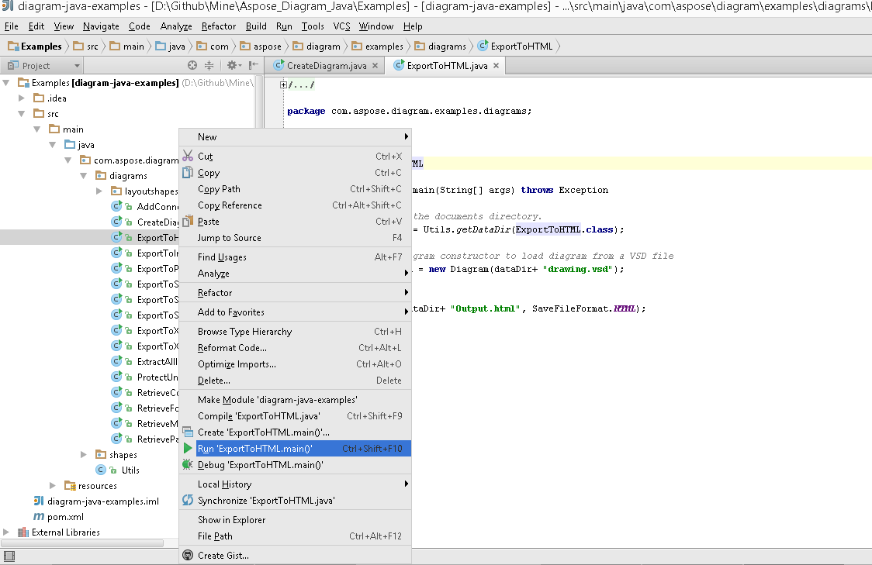Collapse the diagrams folder in project tree

pyautogui.click(x=83, y=175)
